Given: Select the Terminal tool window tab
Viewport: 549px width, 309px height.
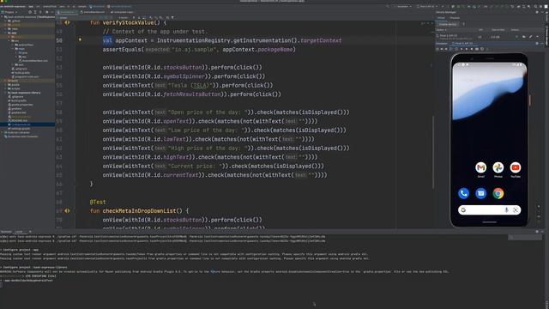Looking at the screenshot, I should point(6,232).
